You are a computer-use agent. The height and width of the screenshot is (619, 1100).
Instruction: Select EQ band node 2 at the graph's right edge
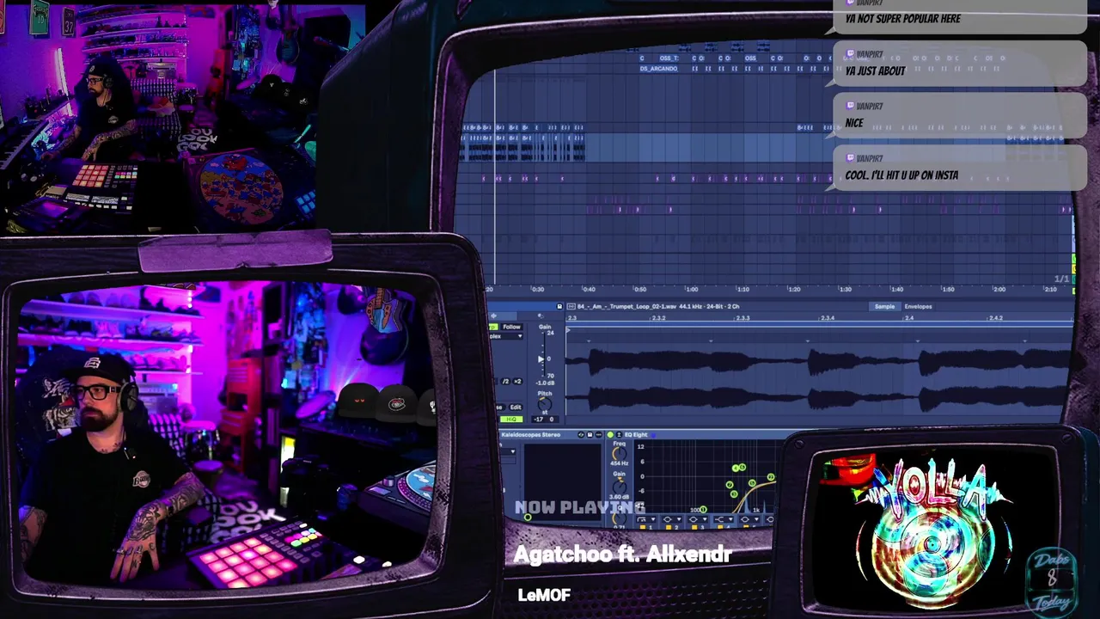(x=771, y=477)
